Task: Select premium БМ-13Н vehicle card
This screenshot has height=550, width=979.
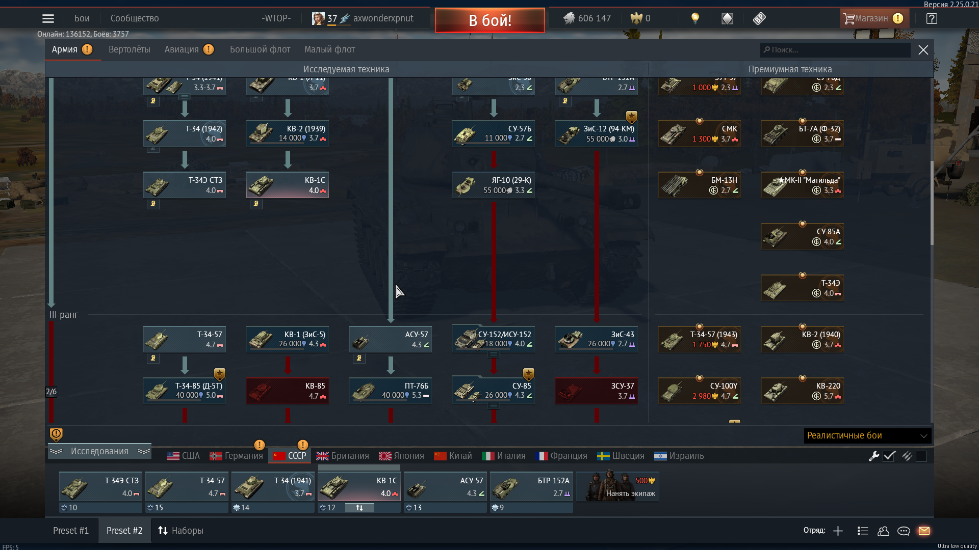Action: tap(700, 185)
